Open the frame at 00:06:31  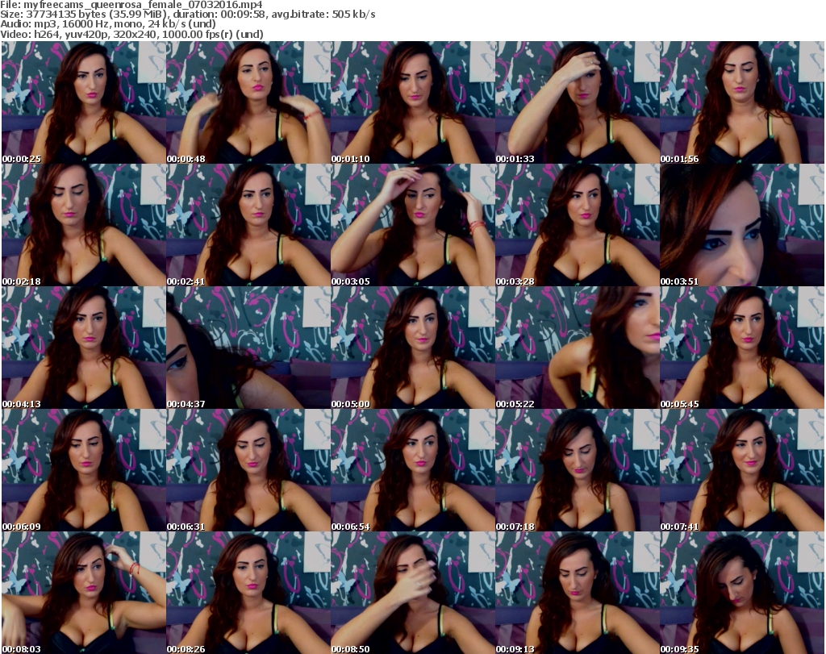(248, 470)
